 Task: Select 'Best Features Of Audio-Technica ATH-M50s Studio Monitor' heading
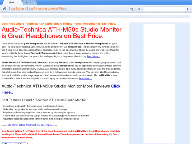point(44,100)
